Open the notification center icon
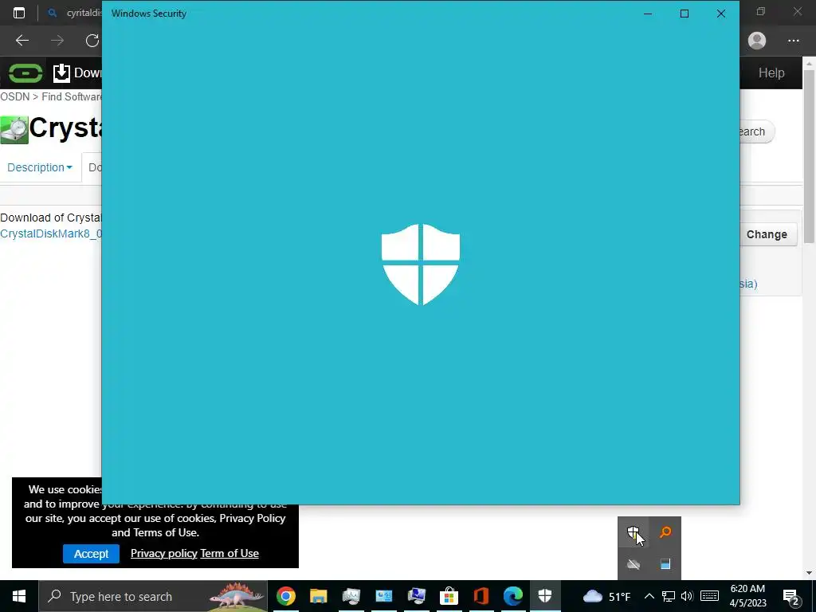 point(791,596)
